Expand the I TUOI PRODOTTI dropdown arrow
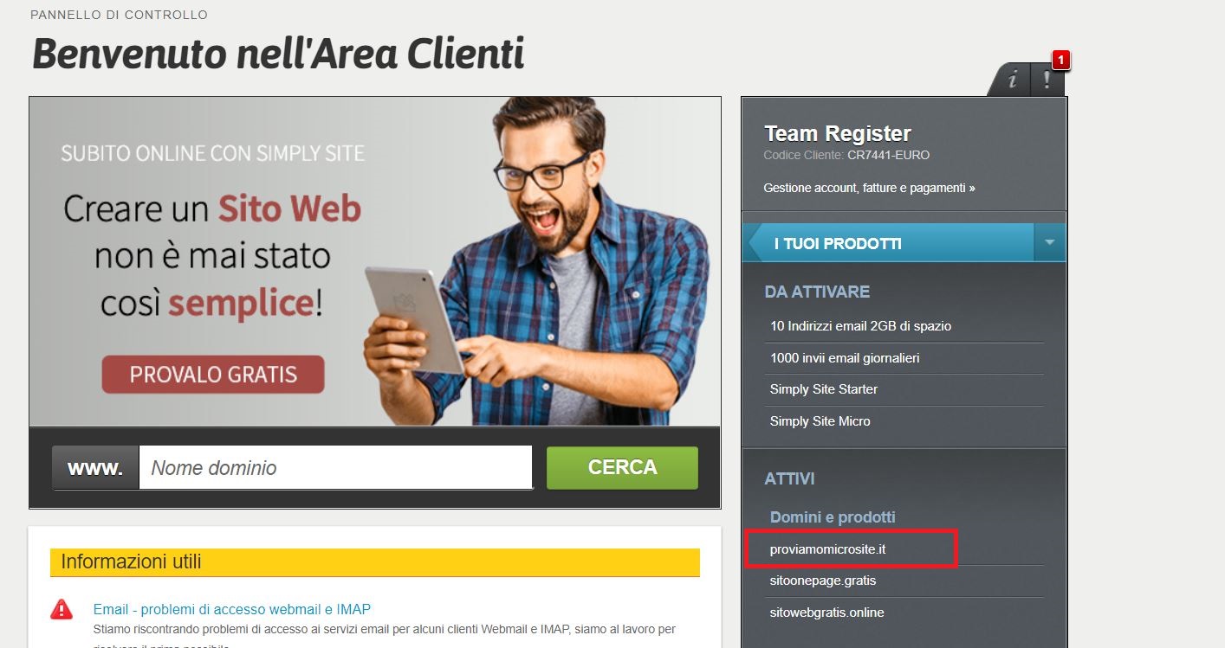Image resolution: width=1225 pixels, height=648 pixels. point(1050,242)
